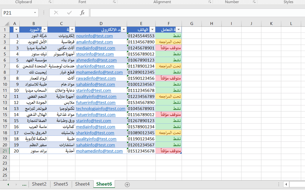Open the Clipboard group dialog launcher
This screenshot has width=305, height=190.
coord(50,2)
